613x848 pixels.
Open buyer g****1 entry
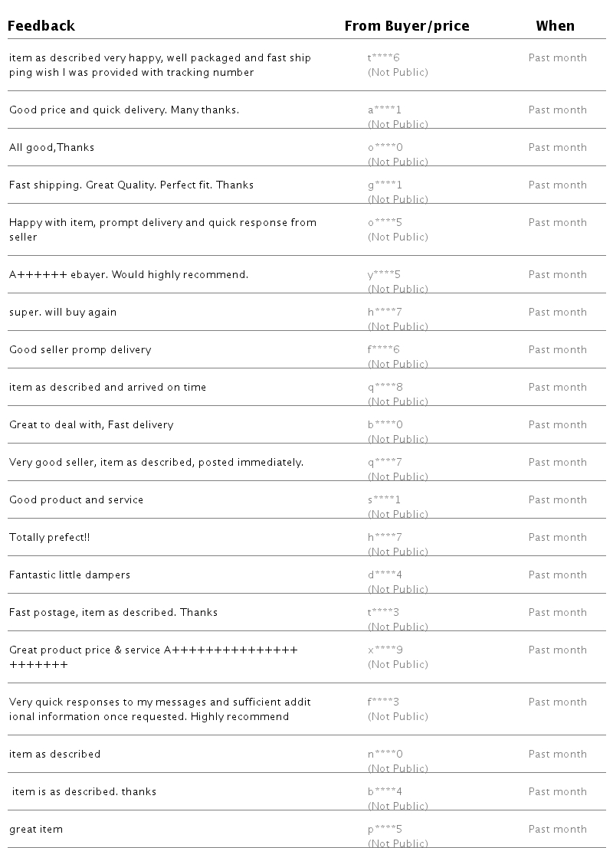(x=385, y=185)
